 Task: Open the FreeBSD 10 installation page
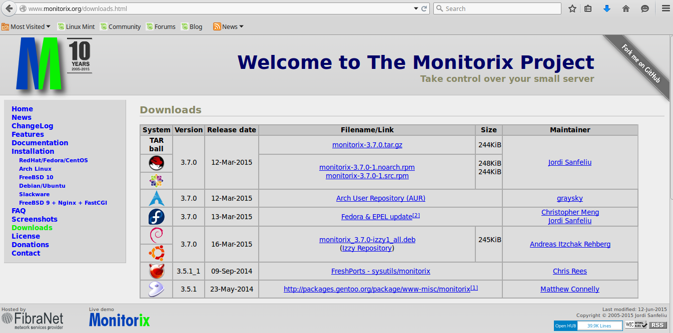(36, 177)
